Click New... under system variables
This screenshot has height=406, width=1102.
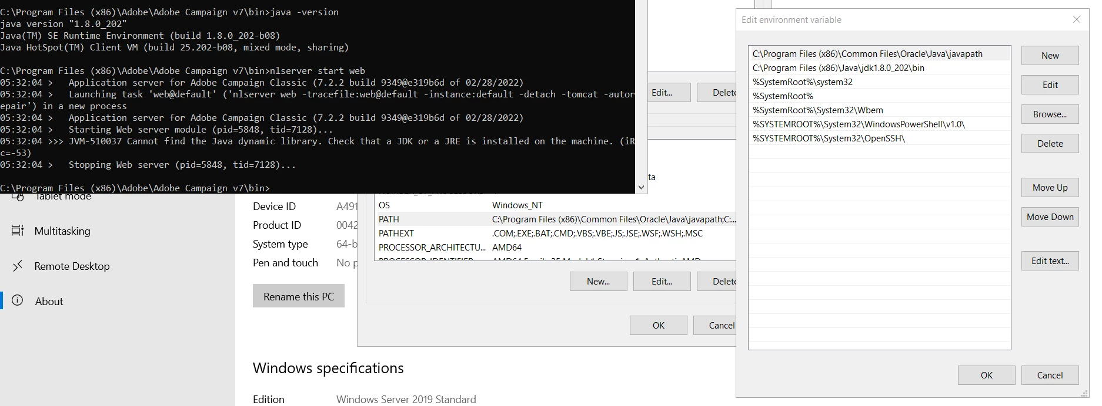pyautogui.click(x=598, y=282)
